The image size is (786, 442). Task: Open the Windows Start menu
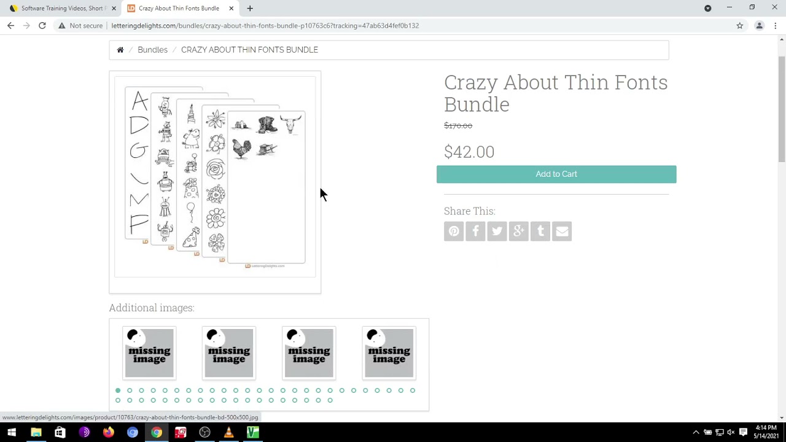click(12, 433)
